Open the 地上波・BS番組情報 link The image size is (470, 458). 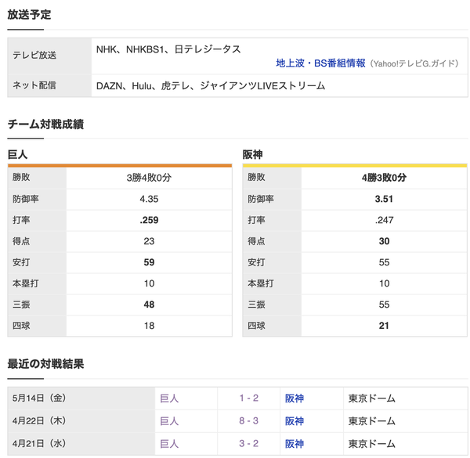pos(320,63)
